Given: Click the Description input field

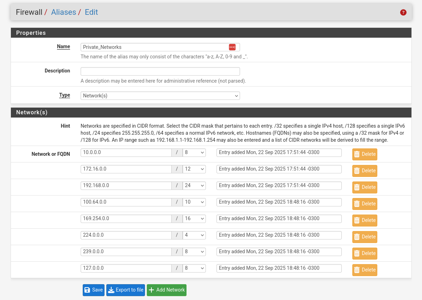Looking at the screenshot, I should pos(160,71).
